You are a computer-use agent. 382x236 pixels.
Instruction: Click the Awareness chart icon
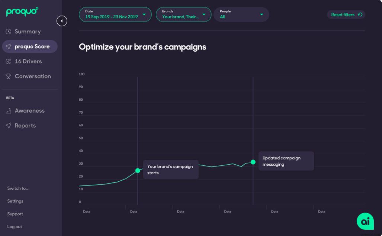pyautogui.click(x=9, y=111)
